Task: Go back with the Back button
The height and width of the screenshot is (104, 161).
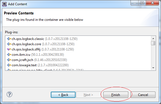Action: pyautogui.click(x=63, y=95)
